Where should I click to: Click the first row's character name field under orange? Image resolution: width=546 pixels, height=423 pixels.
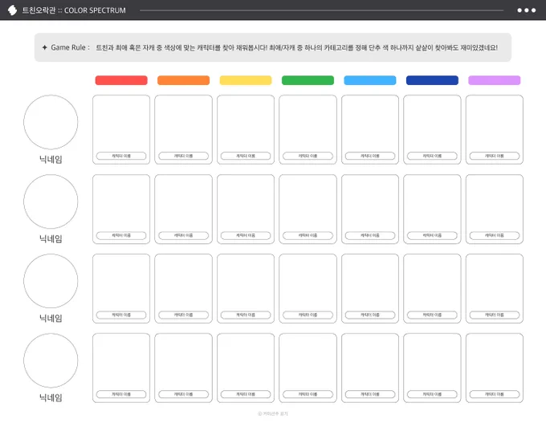tap(184, 156)
